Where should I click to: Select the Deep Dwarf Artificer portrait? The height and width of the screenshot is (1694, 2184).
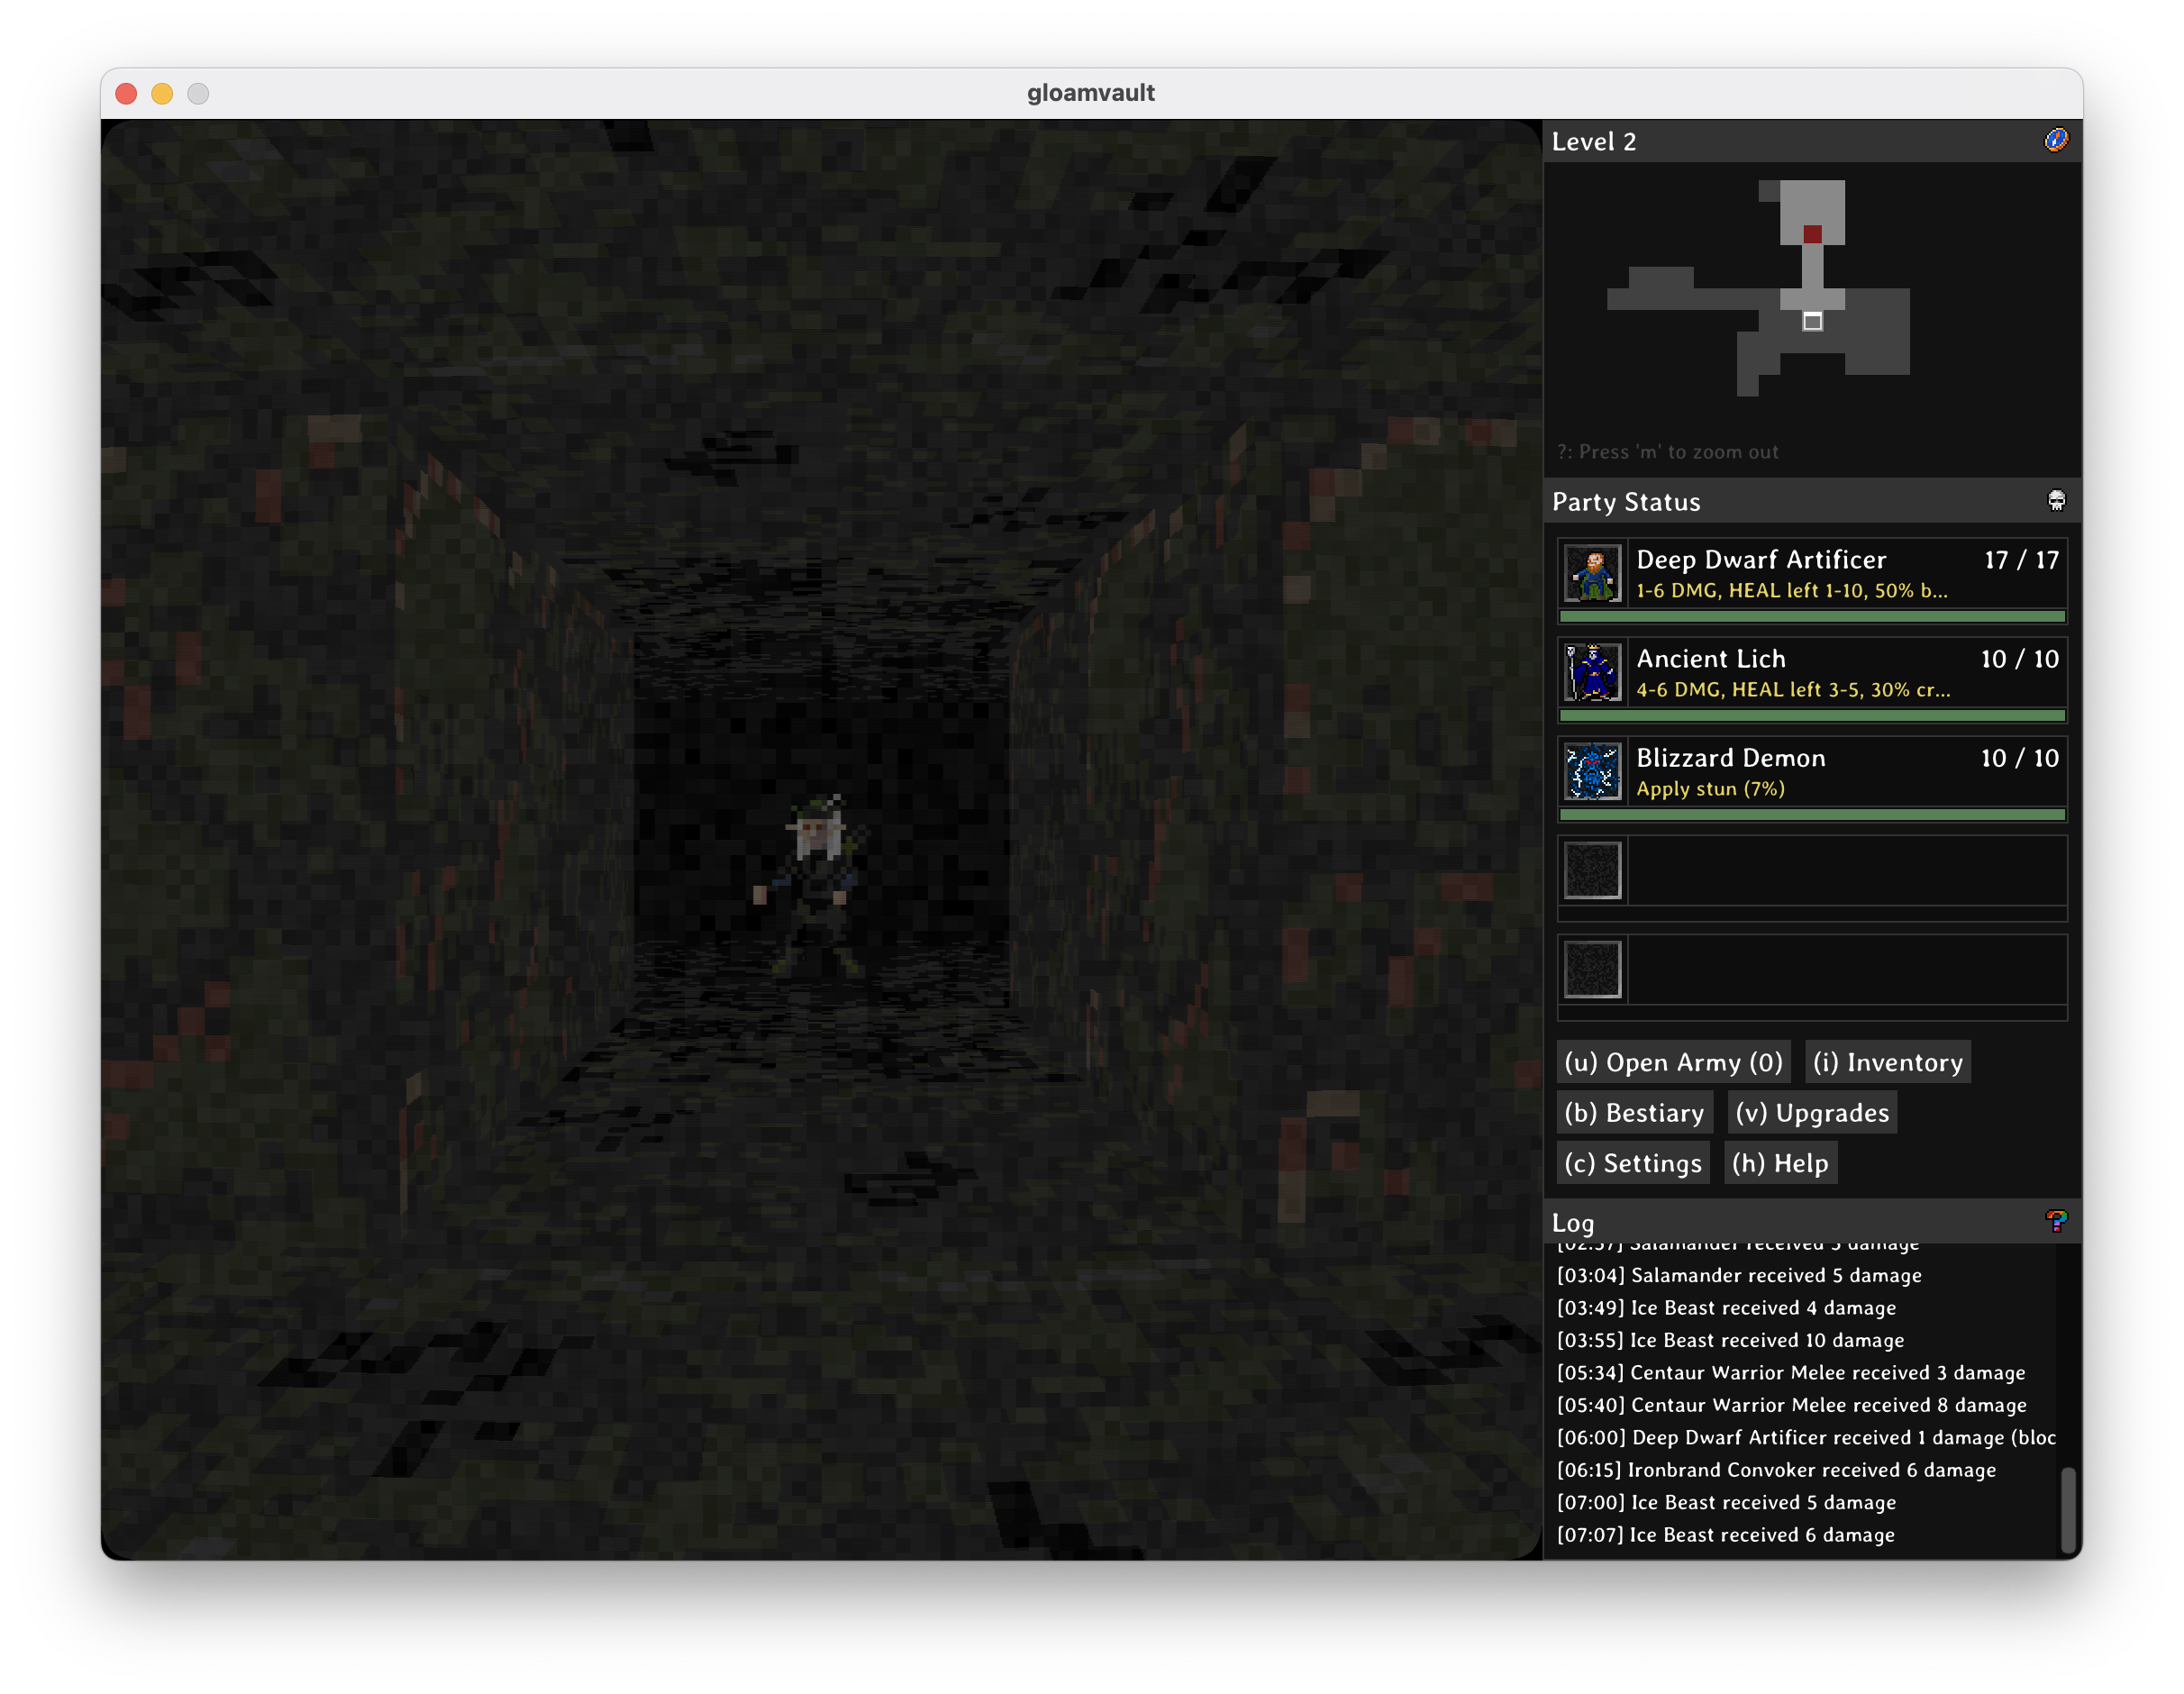click(1592, 573)
